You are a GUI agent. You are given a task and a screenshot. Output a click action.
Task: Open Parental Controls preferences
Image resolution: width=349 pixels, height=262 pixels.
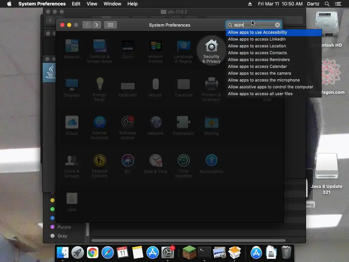100,166
